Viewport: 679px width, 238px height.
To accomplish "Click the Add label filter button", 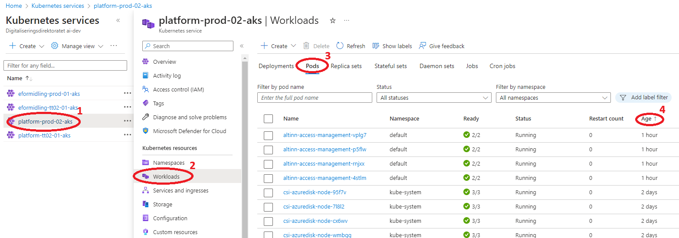I will pyautogui.click(x=643, y=98).
